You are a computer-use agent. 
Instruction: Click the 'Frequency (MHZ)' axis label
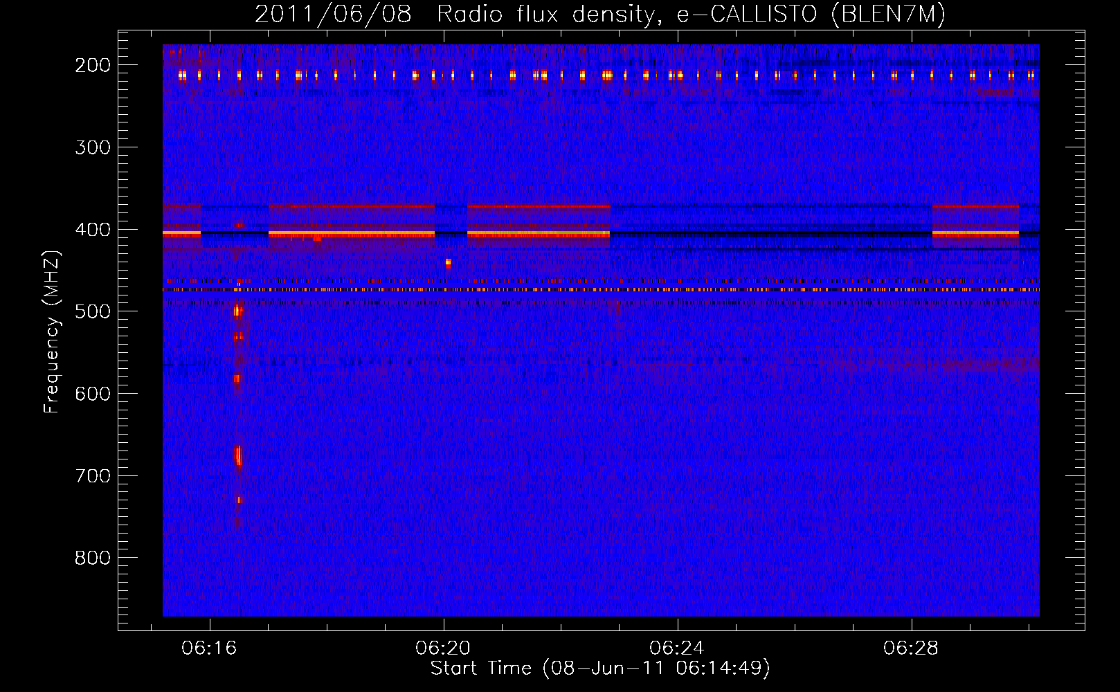click(52, 331)
